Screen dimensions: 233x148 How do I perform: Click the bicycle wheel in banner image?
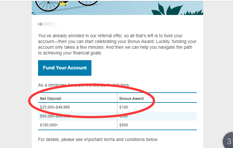[48, 6]
